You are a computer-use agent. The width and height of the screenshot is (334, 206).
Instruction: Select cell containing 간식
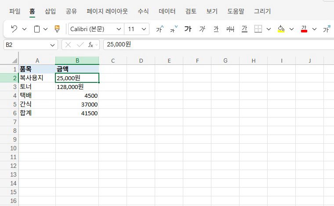[x=37, y=104]
